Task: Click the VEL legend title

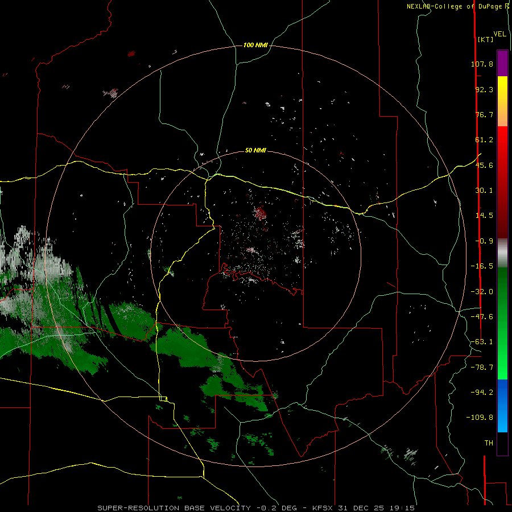Action: point(499,34)
